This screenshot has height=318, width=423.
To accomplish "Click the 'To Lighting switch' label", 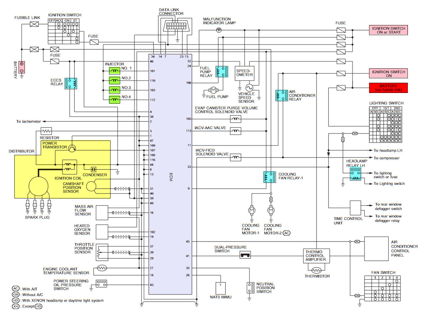I will (389, 184).
